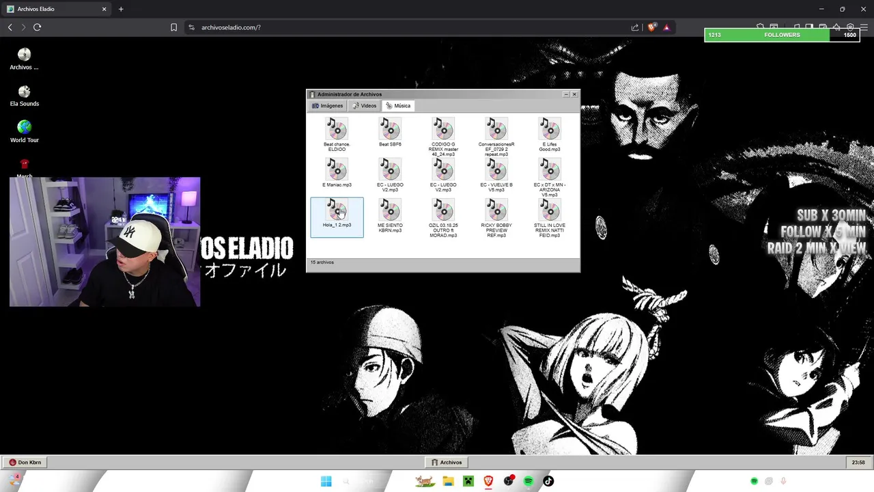Minimize the Administrador de Archivos window
The height and width of the screenshot is (492, 874).
[x=566, y=94]
